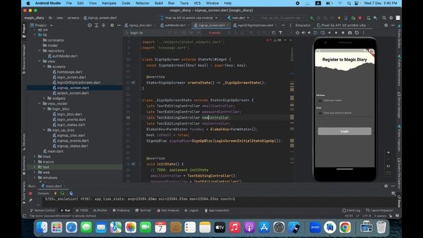423x238 pixels.
Task: Open IDE settings gear in the top toolbar
Action: click(391, 18)
